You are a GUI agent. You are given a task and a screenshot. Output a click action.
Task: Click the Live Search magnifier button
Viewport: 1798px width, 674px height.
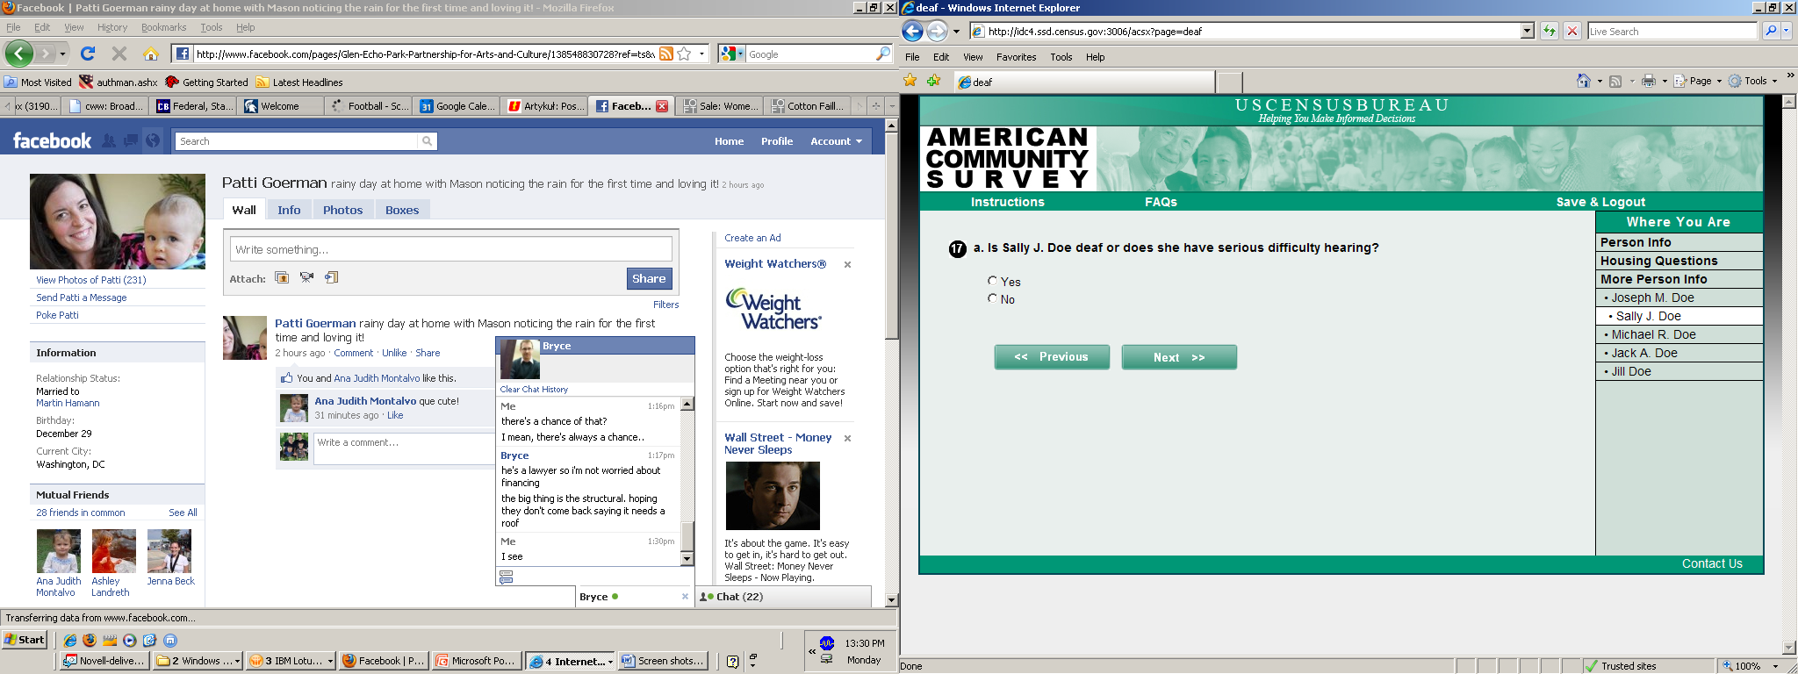[x=1771, y=31]
